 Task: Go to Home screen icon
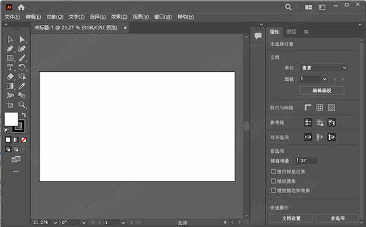(x=21, y=7)
